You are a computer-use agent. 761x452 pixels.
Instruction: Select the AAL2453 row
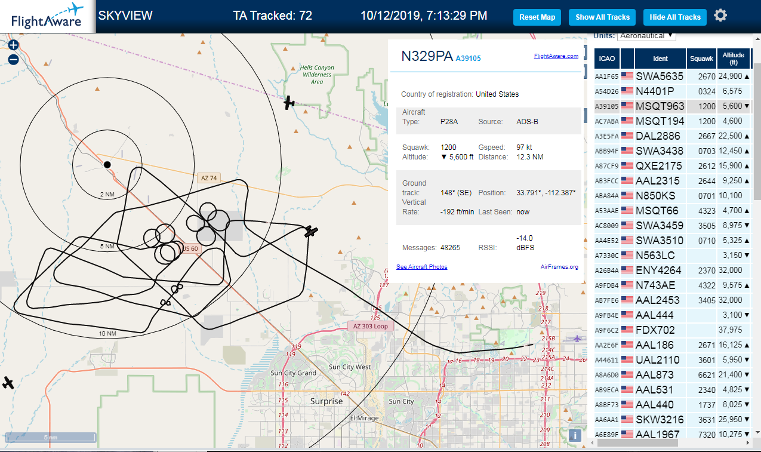tap(673, 300)
